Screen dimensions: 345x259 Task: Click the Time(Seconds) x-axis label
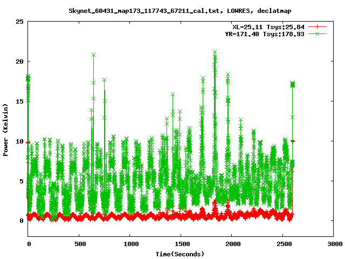(x=180, y=254)
